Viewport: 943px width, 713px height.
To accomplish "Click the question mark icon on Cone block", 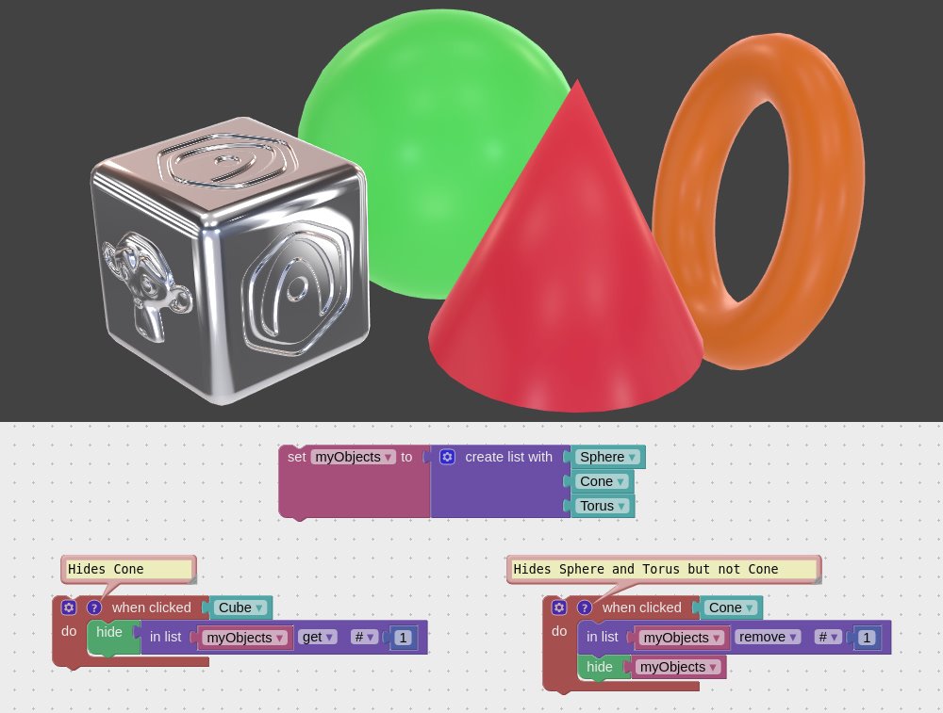I will (x=584, y=608).
